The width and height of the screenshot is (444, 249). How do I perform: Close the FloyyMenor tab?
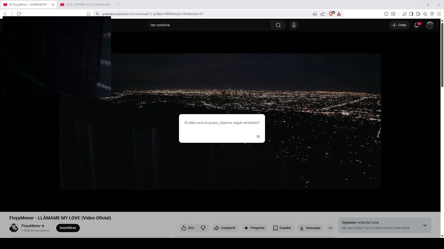click(x=53, y=4)
